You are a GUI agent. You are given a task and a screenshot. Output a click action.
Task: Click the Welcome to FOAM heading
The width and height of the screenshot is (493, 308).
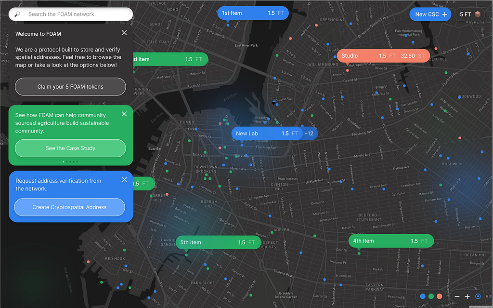38,34
